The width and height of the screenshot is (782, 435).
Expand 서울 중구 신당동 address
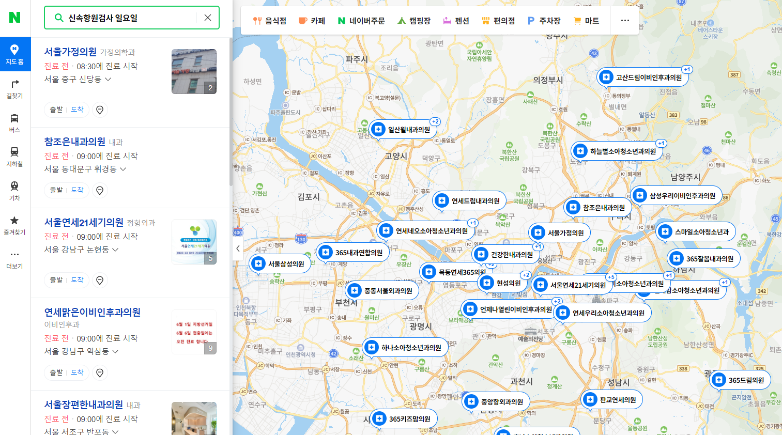point(78,79)
